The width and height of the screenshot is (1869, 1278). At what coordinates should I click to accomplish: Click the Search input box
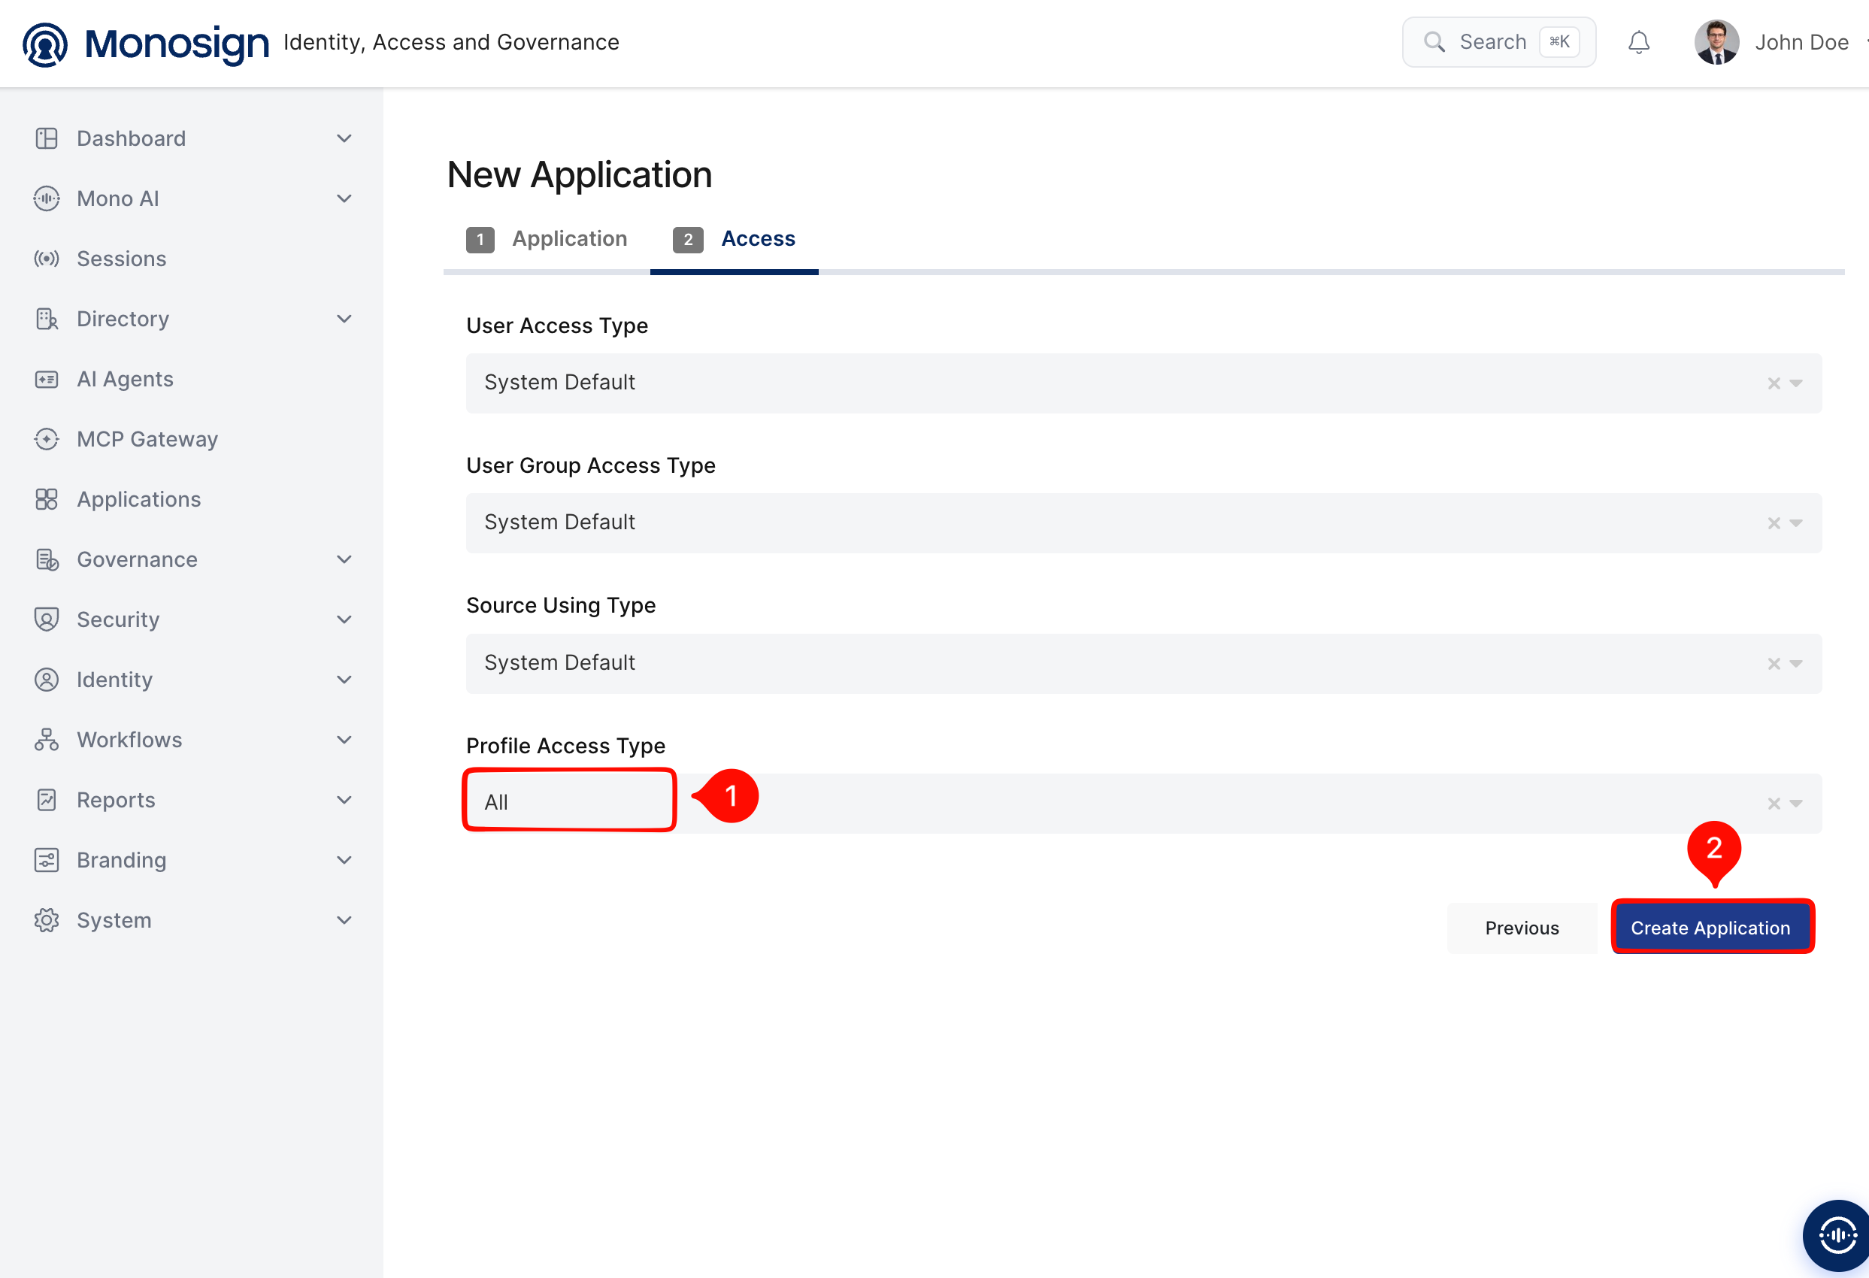pyautogui.click(x=1499, y=42)
